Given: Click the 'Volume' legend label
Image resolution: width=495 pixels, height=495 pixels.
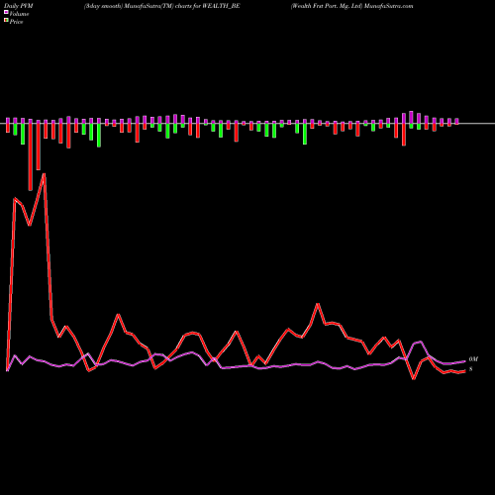Looking at the screenshot, I should [19, 14].
